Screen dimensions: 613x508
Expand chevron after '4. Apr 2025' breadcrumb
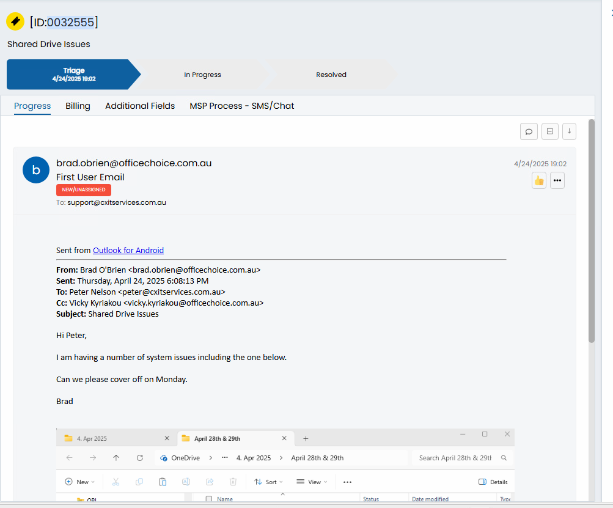[x=281, y=458]
